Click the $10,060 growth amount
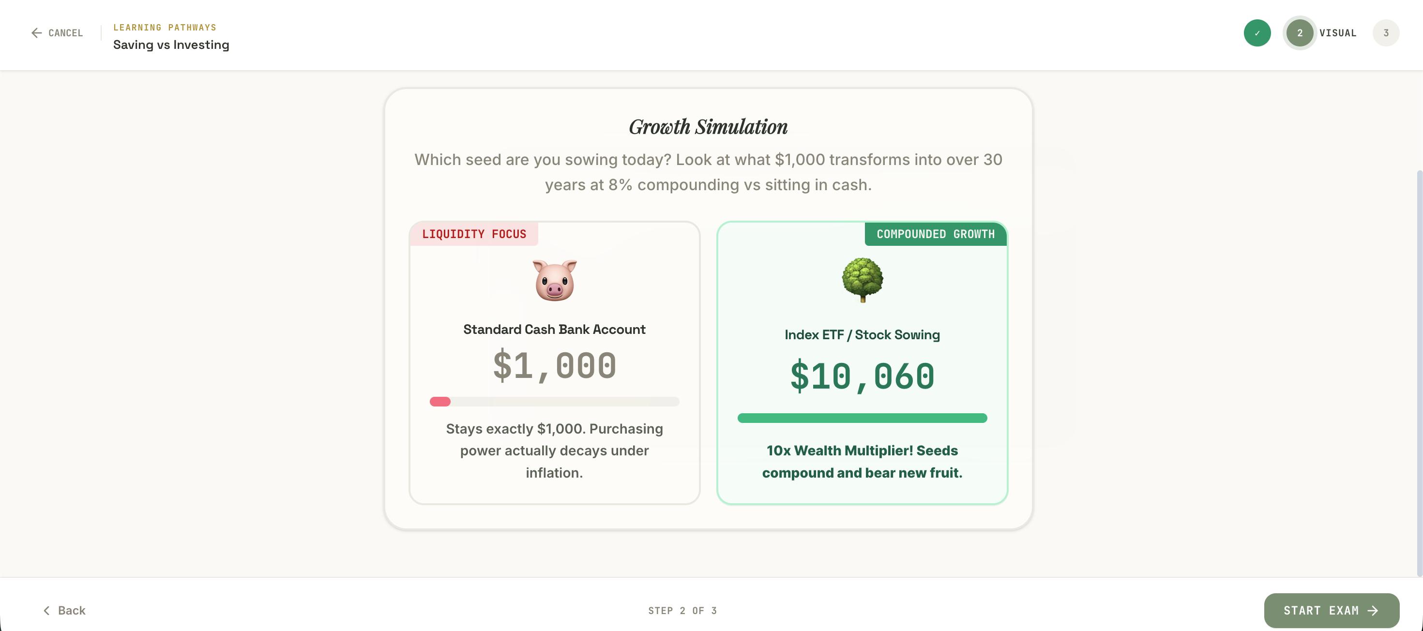1423x631 pixels. [x=863, y=376]
